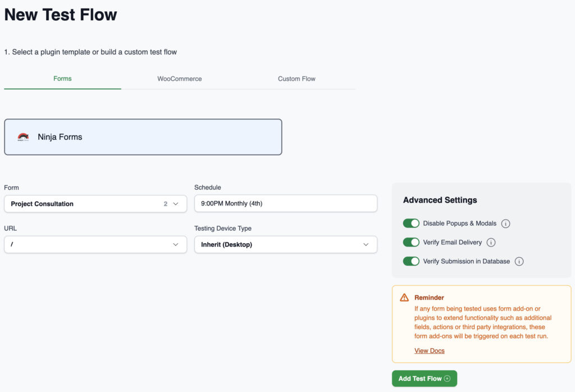Viewport: 575px width, 392px height.
Task: Open the Testing Device Type dropdown
Action: [285, 245]
